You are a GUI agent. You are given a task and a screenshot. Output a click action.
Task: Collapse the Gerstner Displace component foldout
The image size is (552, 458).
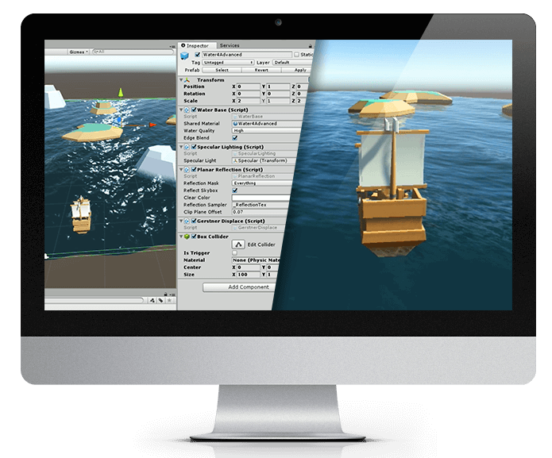(181, 221)
